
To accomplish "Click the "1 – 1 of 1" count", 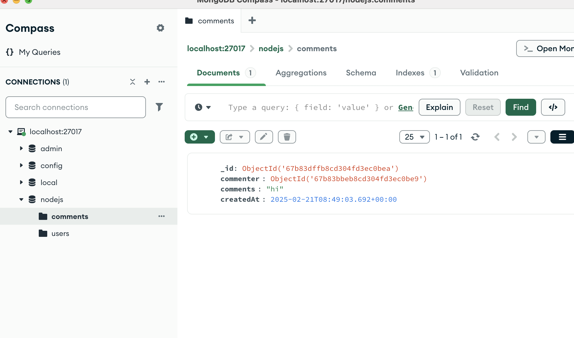I will (x=448, y=137).
